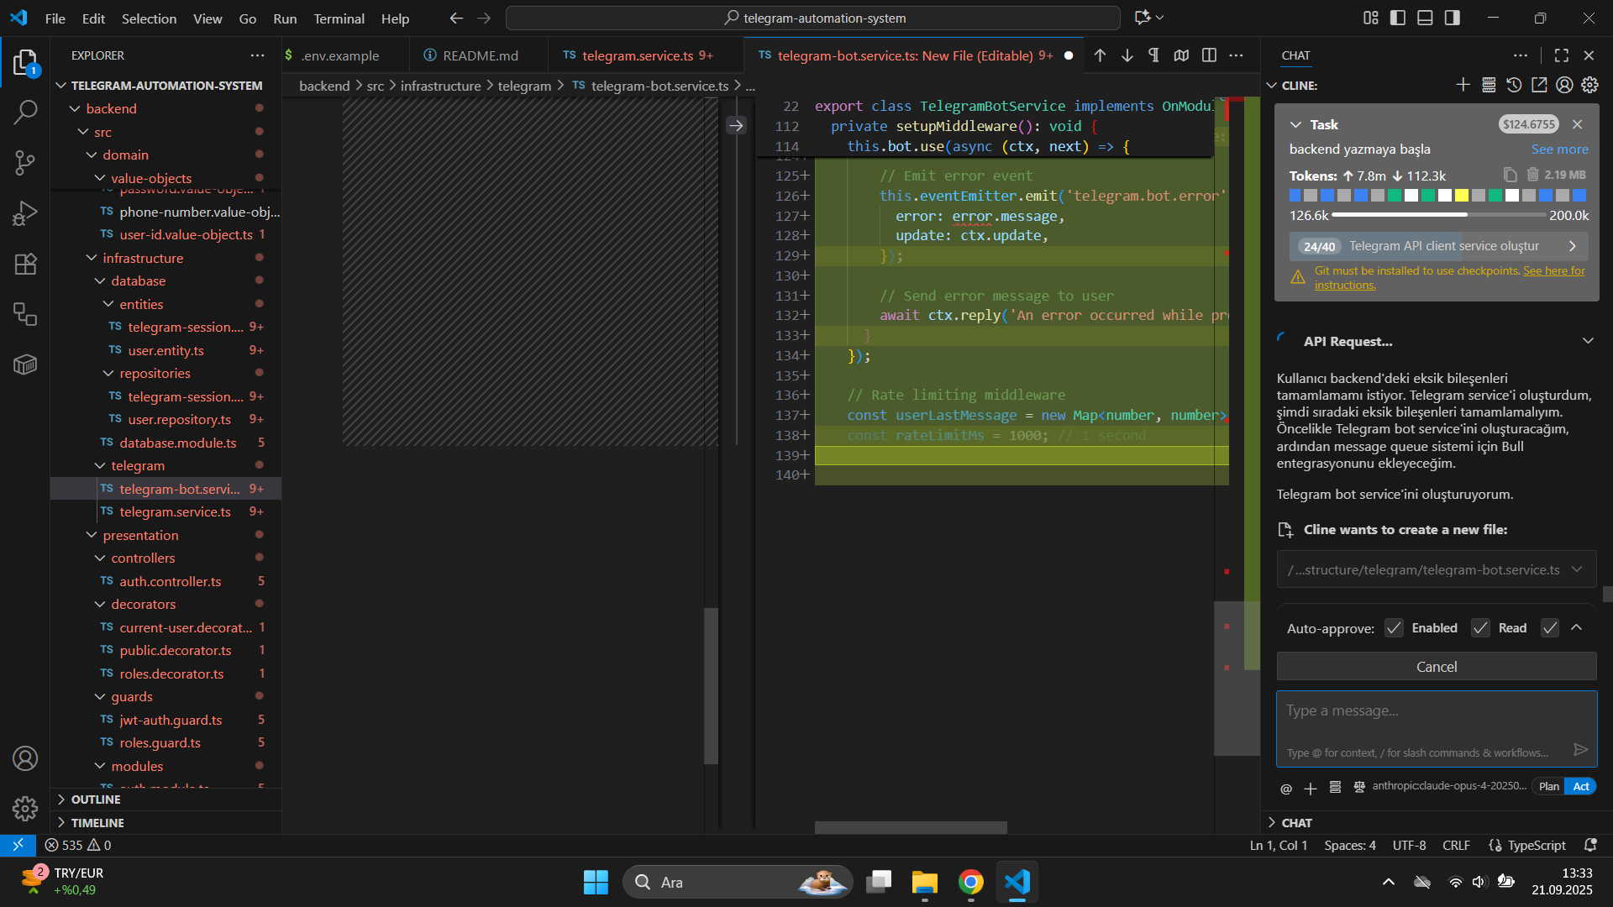Send the message with the paper plane icon

[x=1580, y=750]
